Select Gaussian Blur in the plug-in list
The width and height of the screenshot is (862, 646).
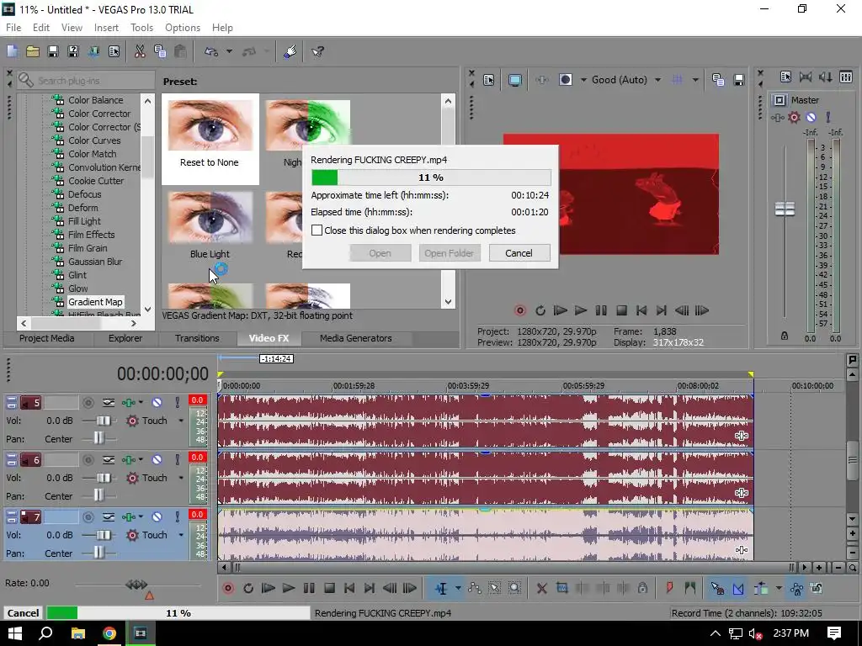click(x=95, y=262)
